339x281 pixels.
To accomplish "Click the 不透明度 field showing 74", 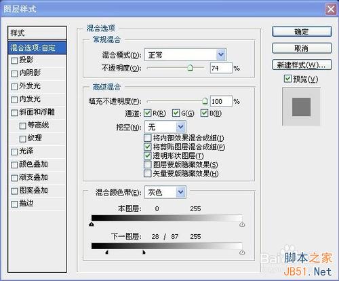I will [x=221, y=68].
